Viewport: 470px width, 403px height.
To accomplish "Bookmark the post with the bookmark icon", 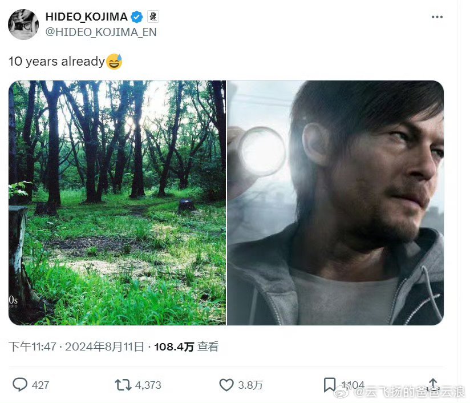I will [330, 385].
